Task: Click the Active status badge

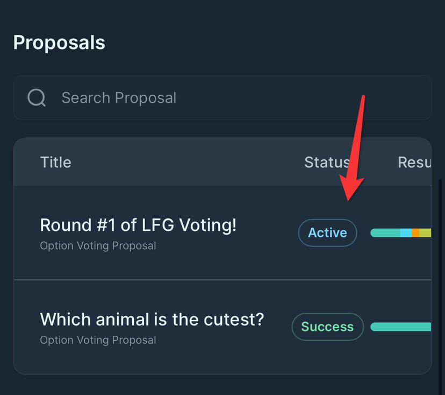Action: point(327,232)
